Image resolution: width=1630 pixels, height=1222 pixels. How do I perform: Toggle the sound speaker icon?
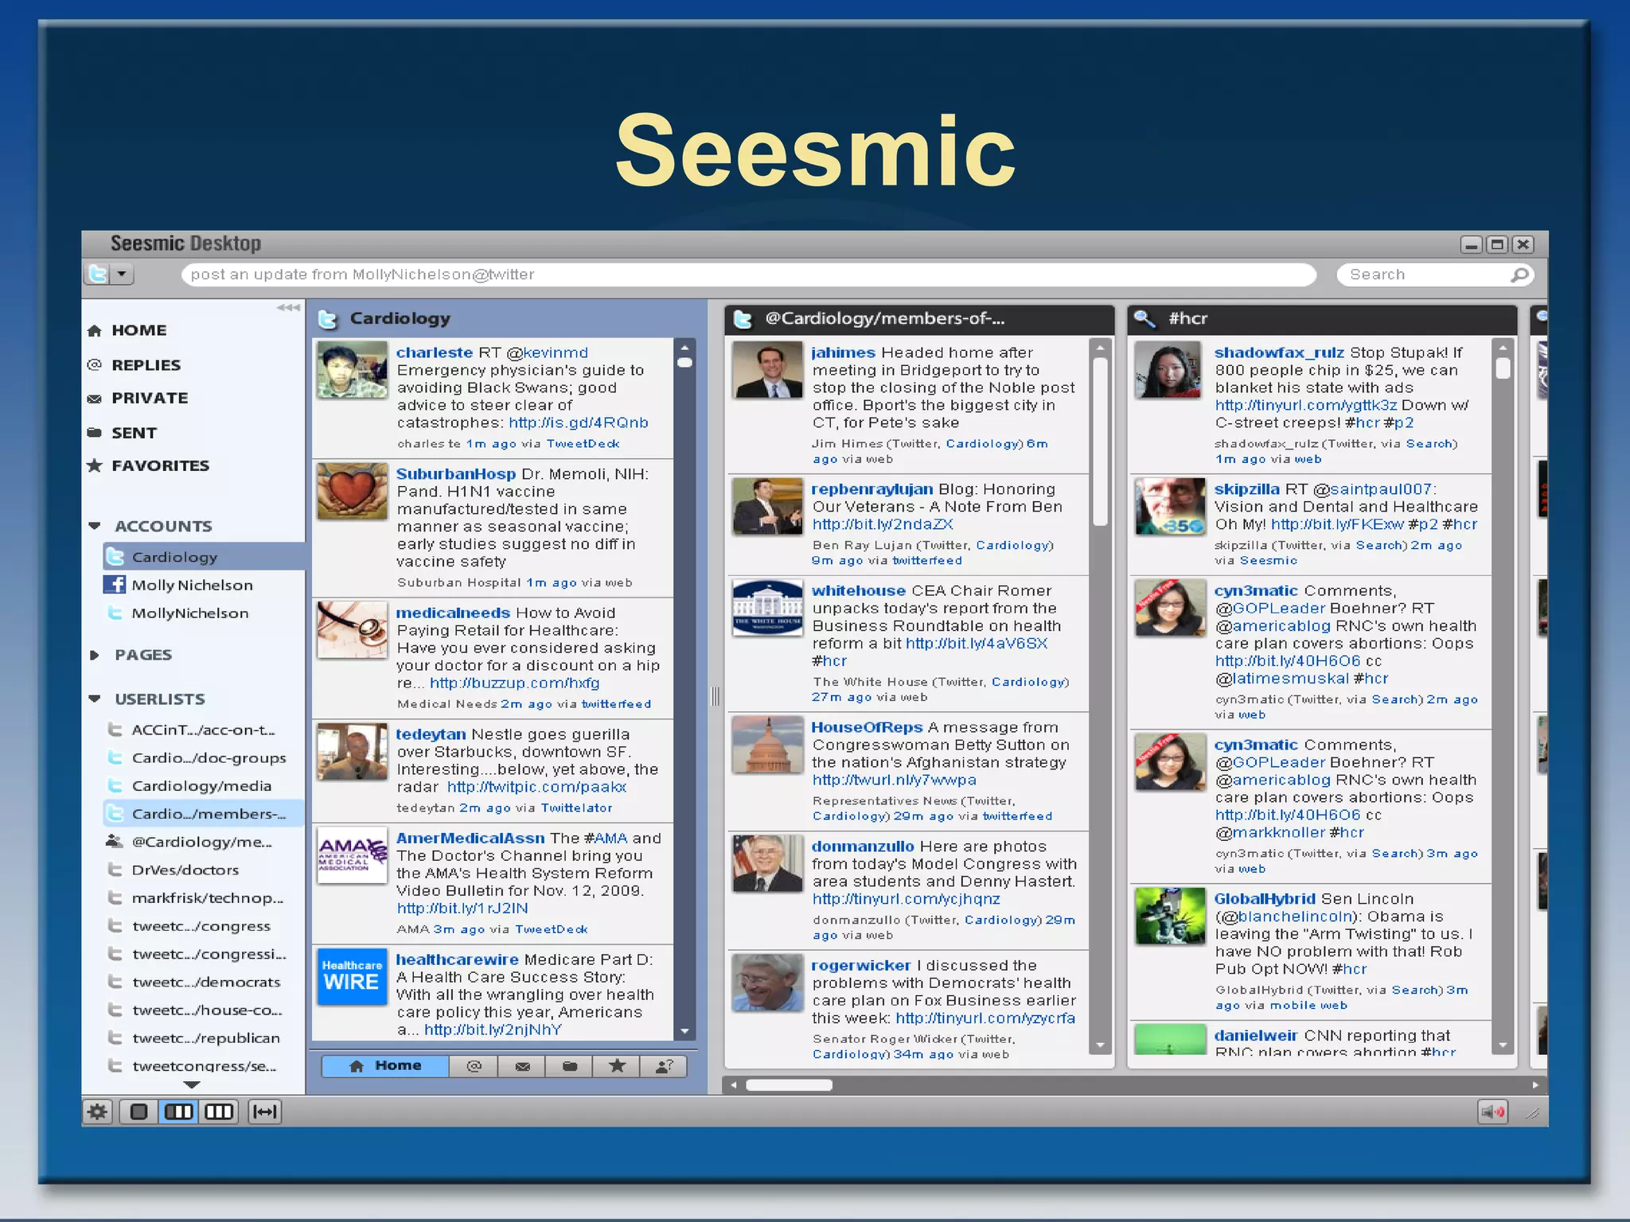[x=1493, y=1112]
